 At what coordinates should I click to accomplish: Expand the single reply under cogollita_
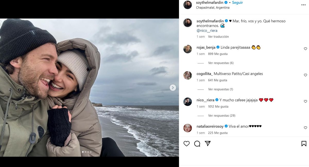point(220,89)
